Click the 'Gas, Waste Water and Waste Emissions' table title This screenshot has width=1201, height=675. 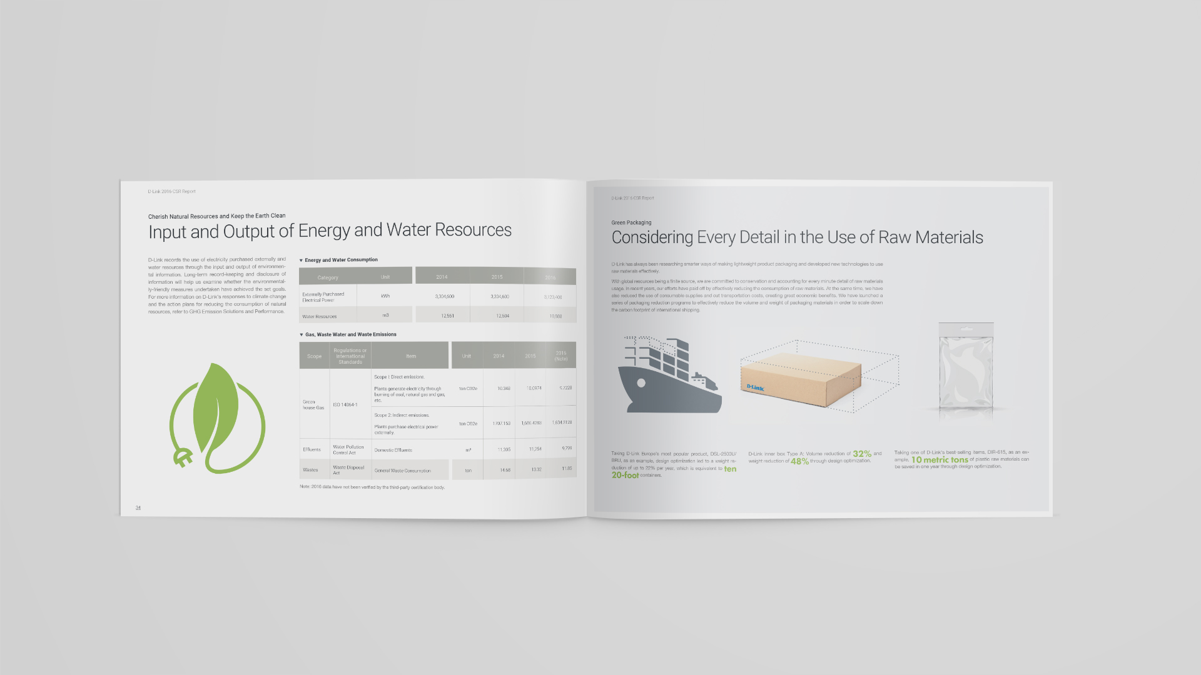(350, 334)
